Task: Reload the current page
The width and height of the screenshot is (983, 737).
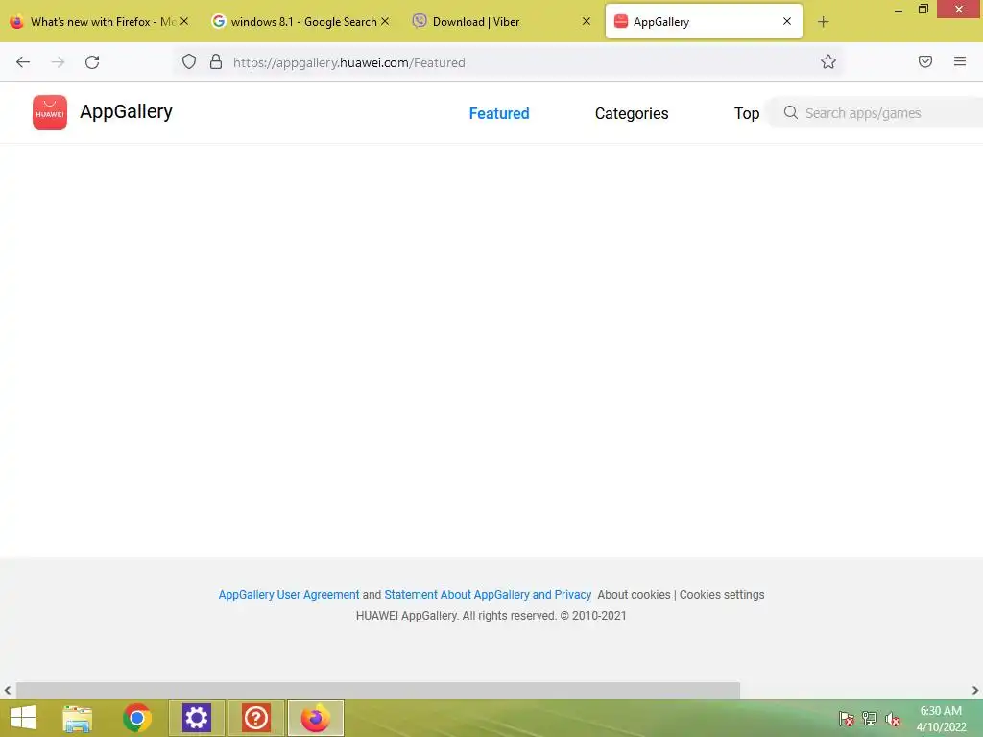Action: [92, 62]
